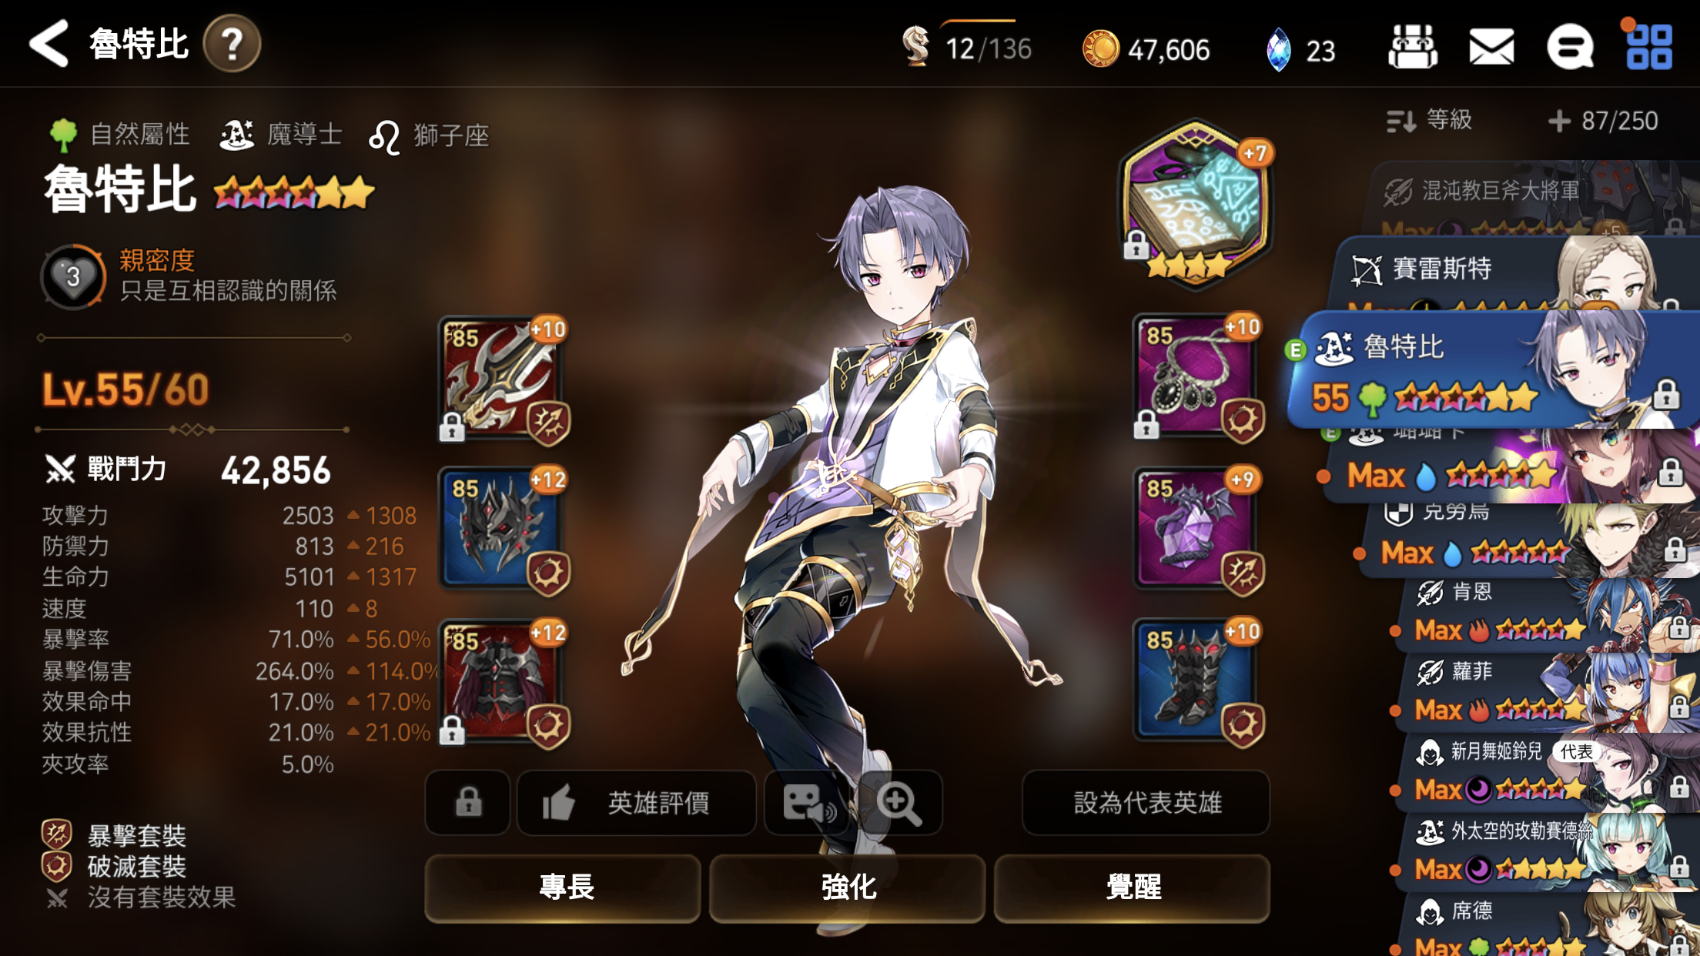Toggle lock on 肯恩 in hero list
This screenshot has width=1700, height=956.
(x=1678, y=627)
